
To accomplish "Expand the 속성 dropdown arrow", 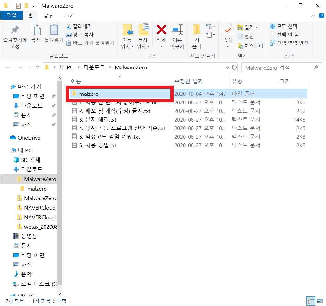I will pyautogui.click(x=228, y=46).
